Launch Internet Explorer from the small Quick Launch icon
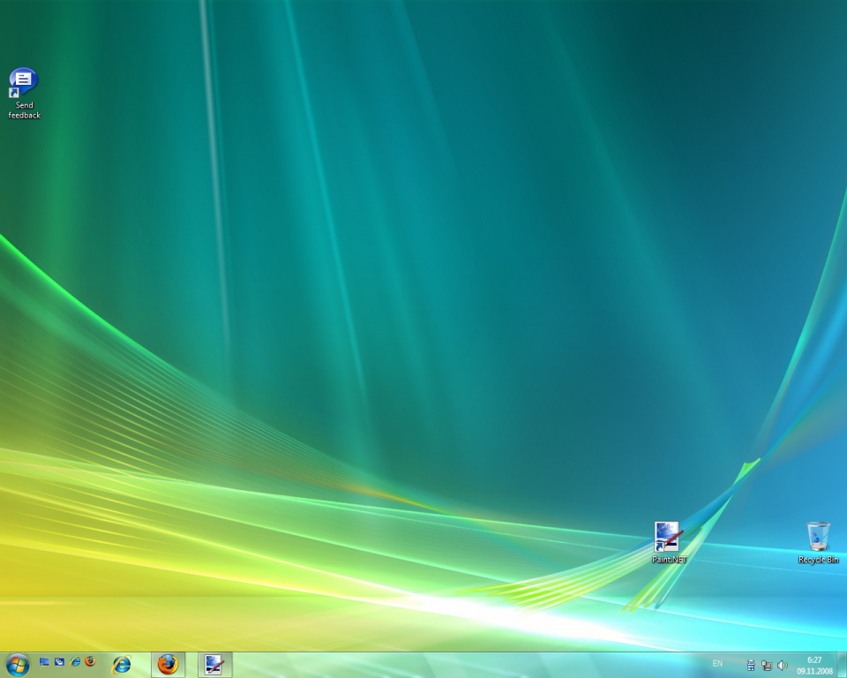The image size is (847, 678). (x=75, y=661)
